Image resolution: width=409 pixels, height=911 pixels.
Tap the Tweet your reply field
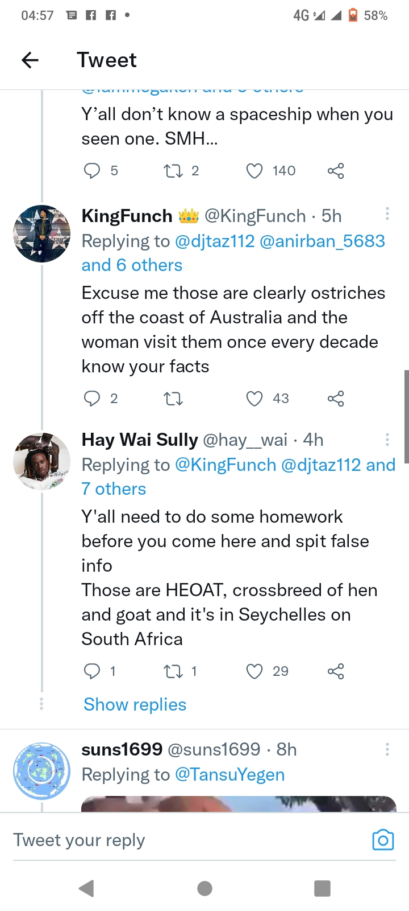[x=170, y=840]
